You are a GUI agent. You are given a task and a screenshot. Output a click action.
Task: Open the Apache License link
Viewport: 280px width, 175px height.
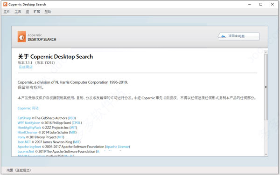tap(117, 147)
